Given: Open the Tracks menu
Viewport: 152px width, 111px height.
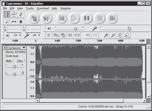Looking at the screenshot, I should (30, 9).
